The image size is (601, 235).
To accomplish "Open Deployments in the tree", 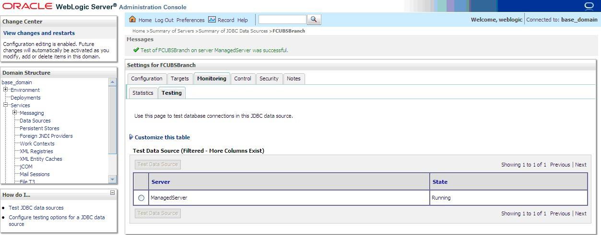I will [25, 98].
